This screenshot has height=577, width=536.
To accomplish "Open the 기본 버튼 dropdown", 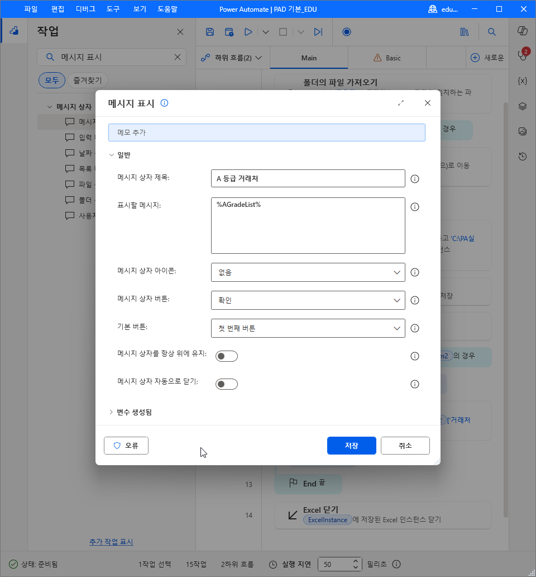I will tap(308, 328).
